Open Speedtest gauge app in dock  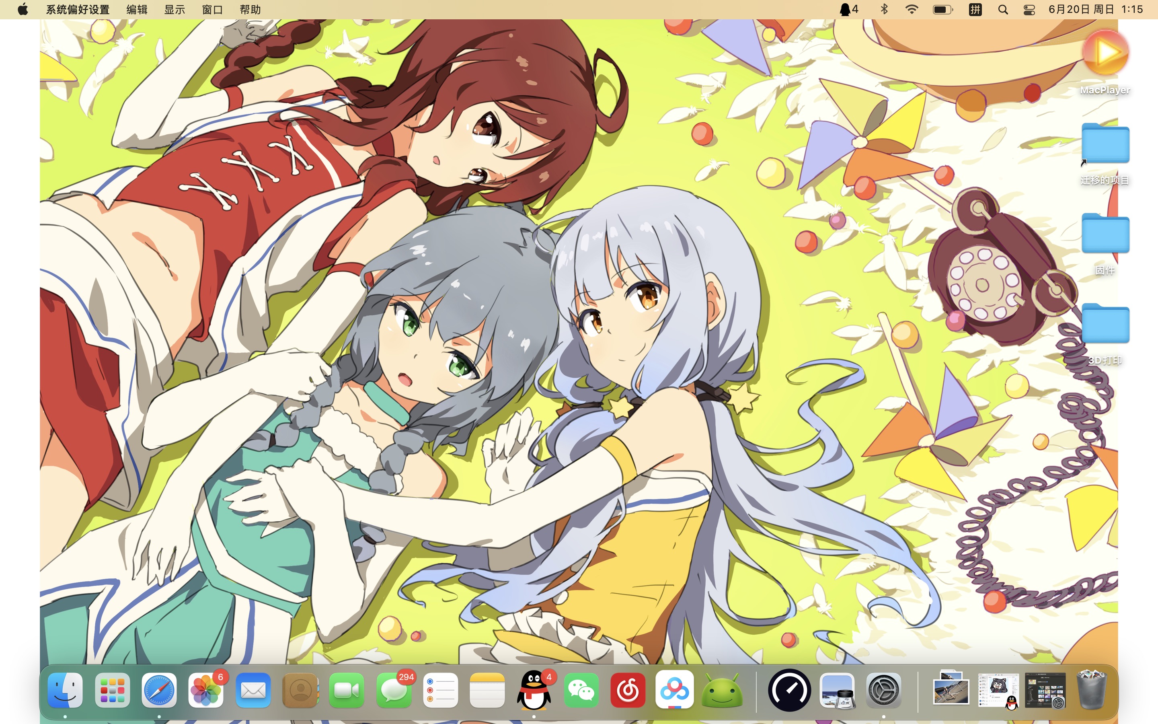coord(790,690)
